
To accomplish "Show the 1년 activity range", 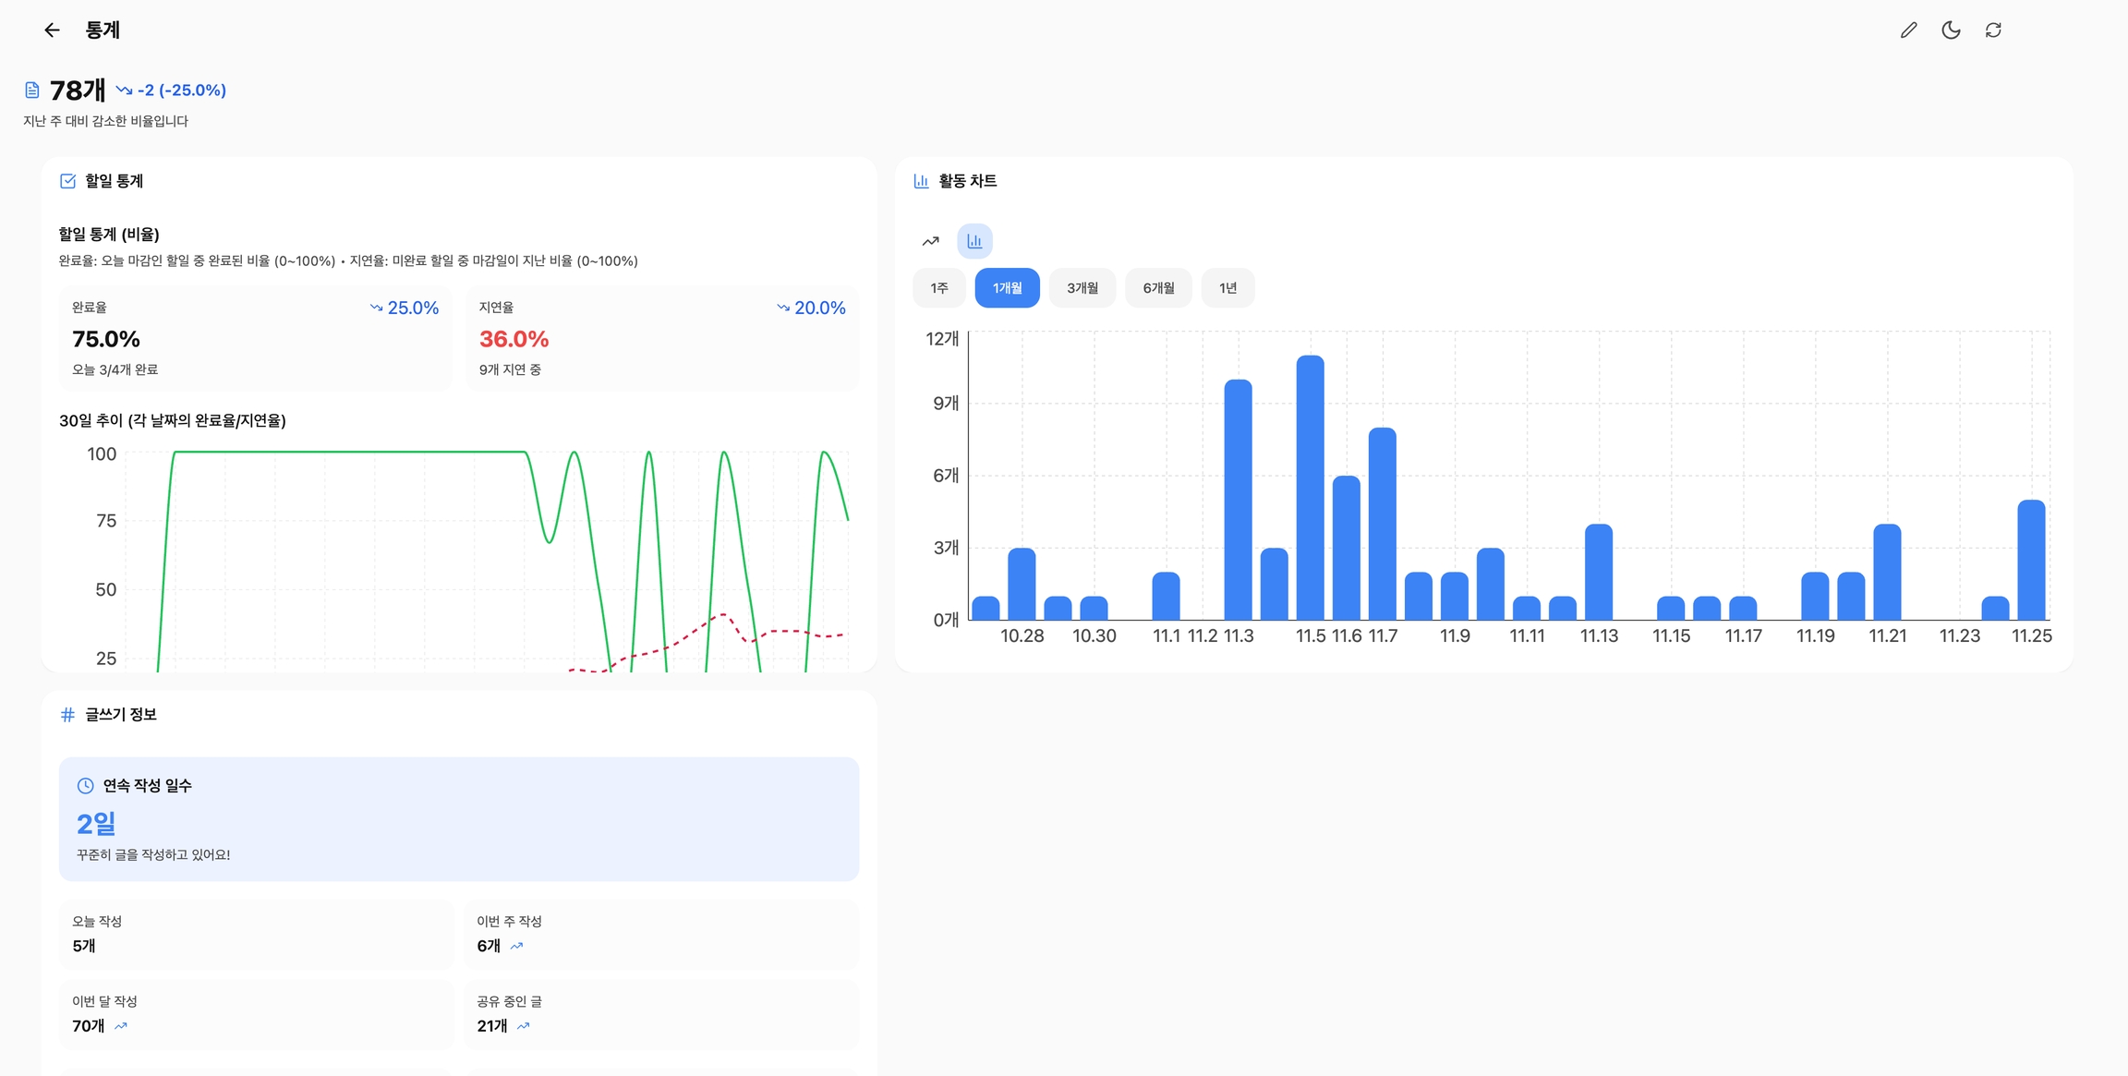I will 1227,288.
